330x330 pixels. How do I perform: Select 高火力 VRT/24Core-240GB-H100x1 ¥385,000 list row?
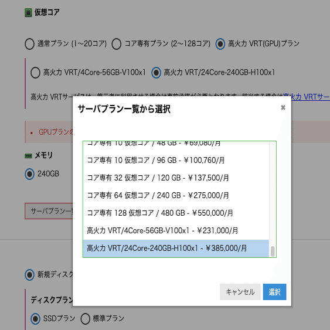(x=176, y=248)
